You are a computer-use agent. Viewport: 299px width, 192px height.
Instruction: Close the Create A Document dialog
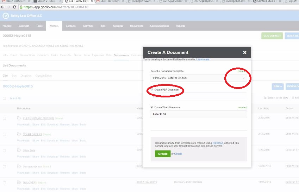pyautogui.click(x=245, y=52)
